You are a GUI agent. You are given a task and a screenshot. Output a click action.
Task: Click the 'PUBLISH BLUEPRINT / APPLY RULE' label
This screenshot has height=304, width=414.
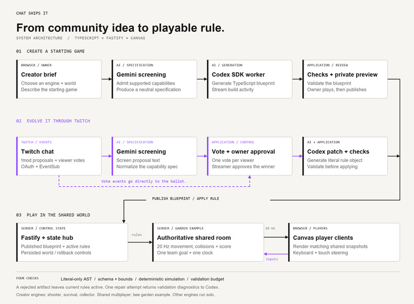click(185, 198)
